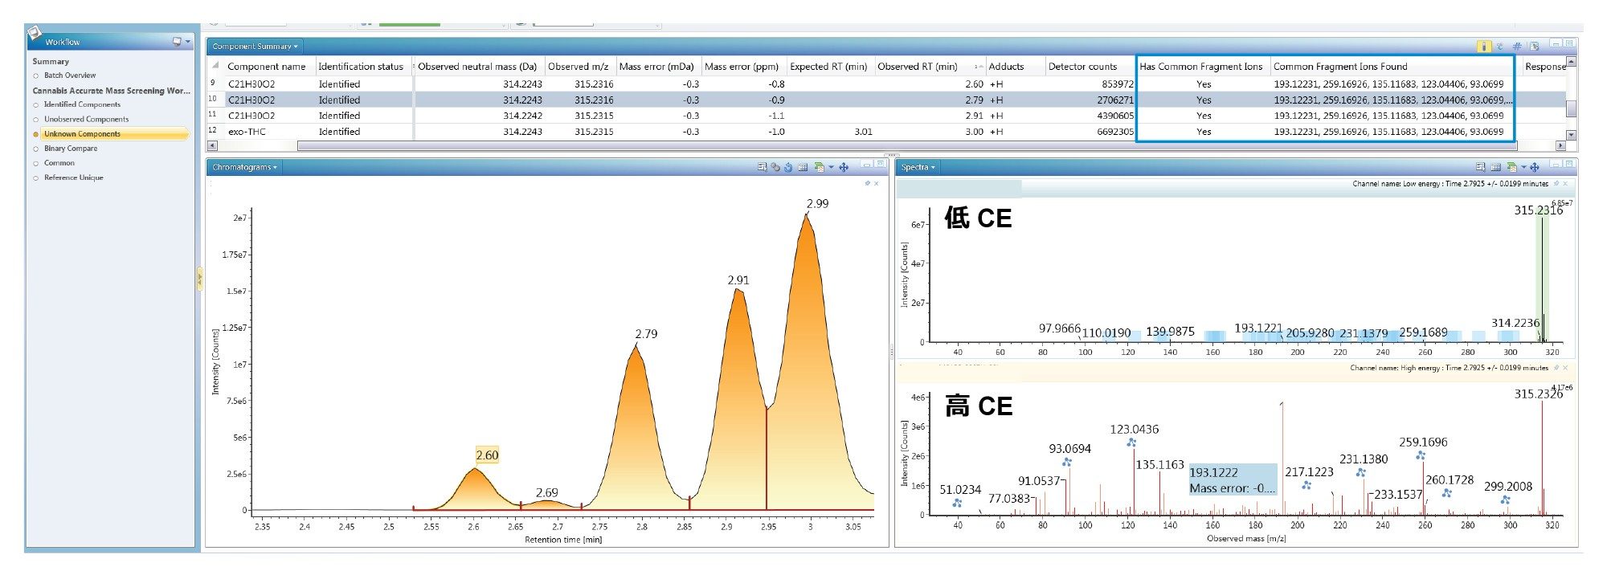Click the 2.79 peak label in chromatogram
Viewport: 1607px width, 575px height.
click(x=646, y=334)
